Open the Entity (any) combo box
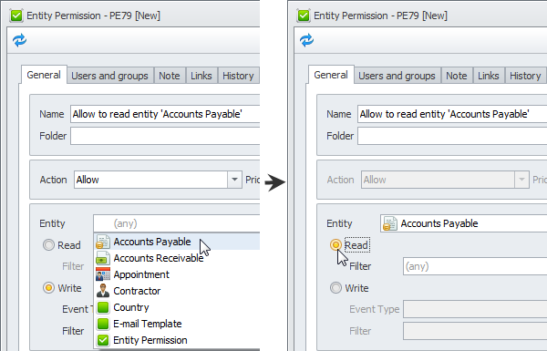Screen dimensions: 547x351 [177, 223]
